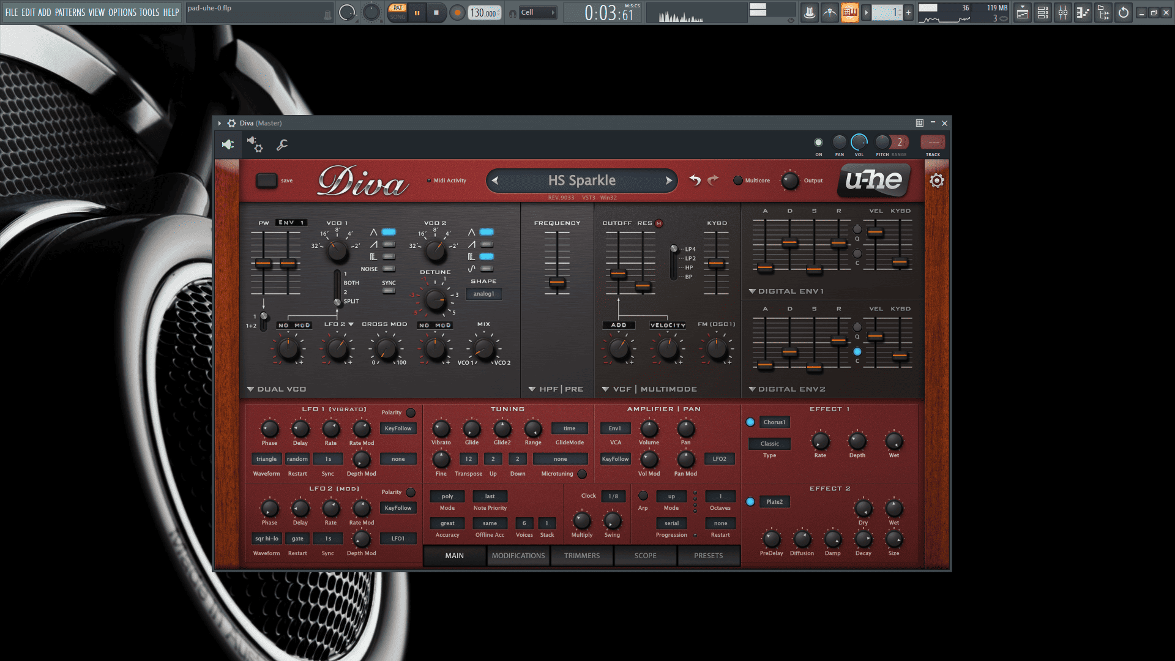Click the Diva save button

[x=266, y=181]
